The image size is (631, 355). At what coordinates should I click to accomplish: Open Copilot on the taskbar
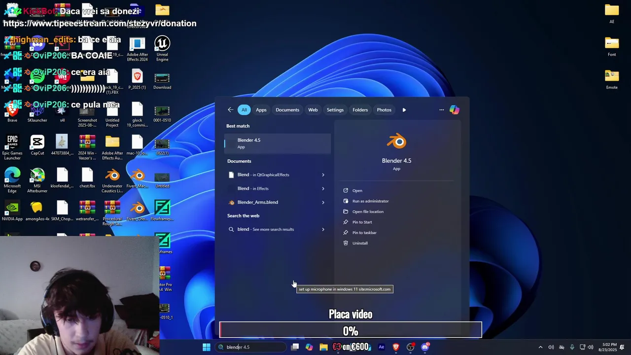309,347
